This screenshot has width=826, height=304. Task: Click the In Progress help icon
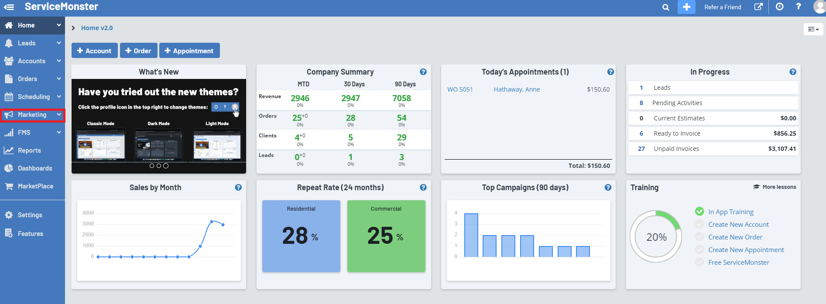click(x=792, y=72)
